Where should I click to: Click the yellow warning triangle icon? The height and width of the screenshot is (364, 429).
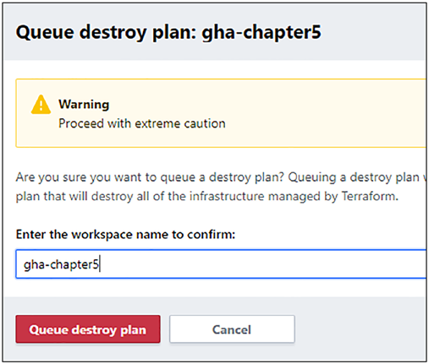41,105
